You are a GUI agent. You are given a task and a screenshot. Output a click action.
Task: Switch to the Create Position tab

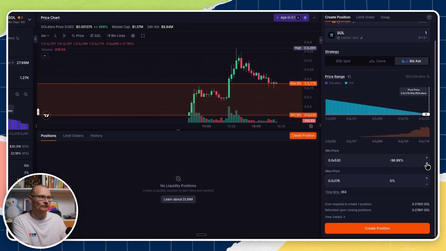point(338,17)
